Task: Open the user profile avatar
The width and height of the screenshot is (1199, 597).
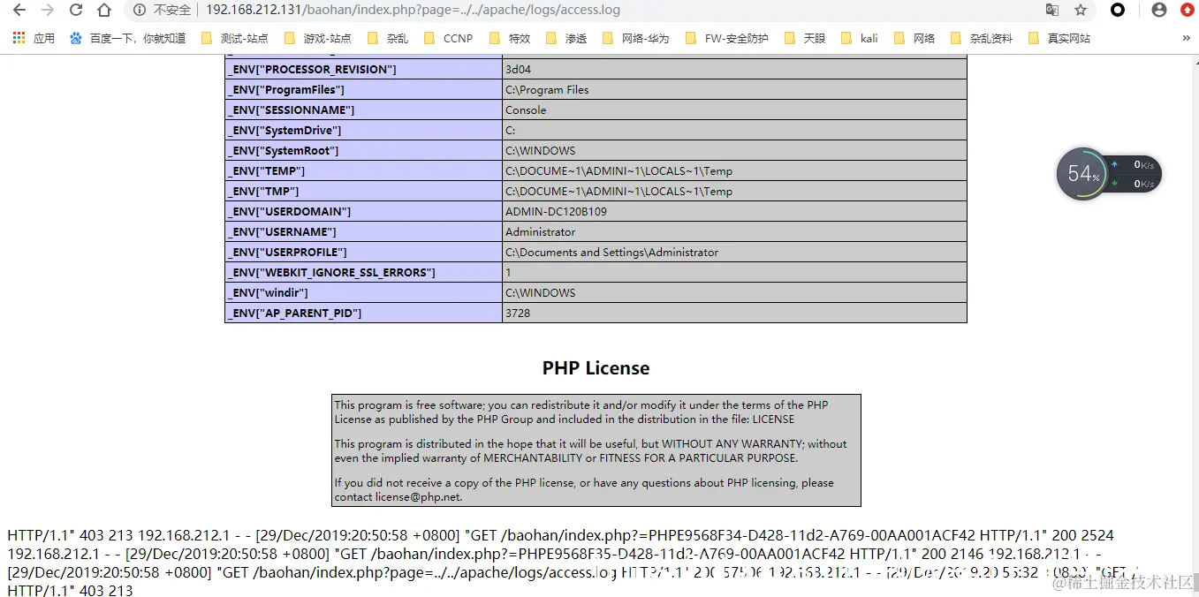Action: [1159, 11]
